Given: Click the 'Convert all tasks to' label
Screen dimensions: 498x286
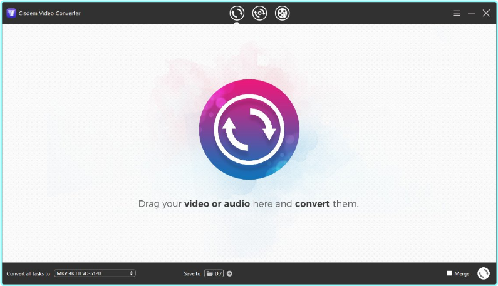Looking at the screenshot, I should click(x=28, y=273).
